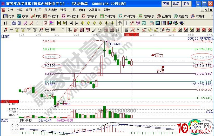Launch the 赢家轮 wheel tool
The height and width of the screenshot is (136, 214).
point(181,16)
